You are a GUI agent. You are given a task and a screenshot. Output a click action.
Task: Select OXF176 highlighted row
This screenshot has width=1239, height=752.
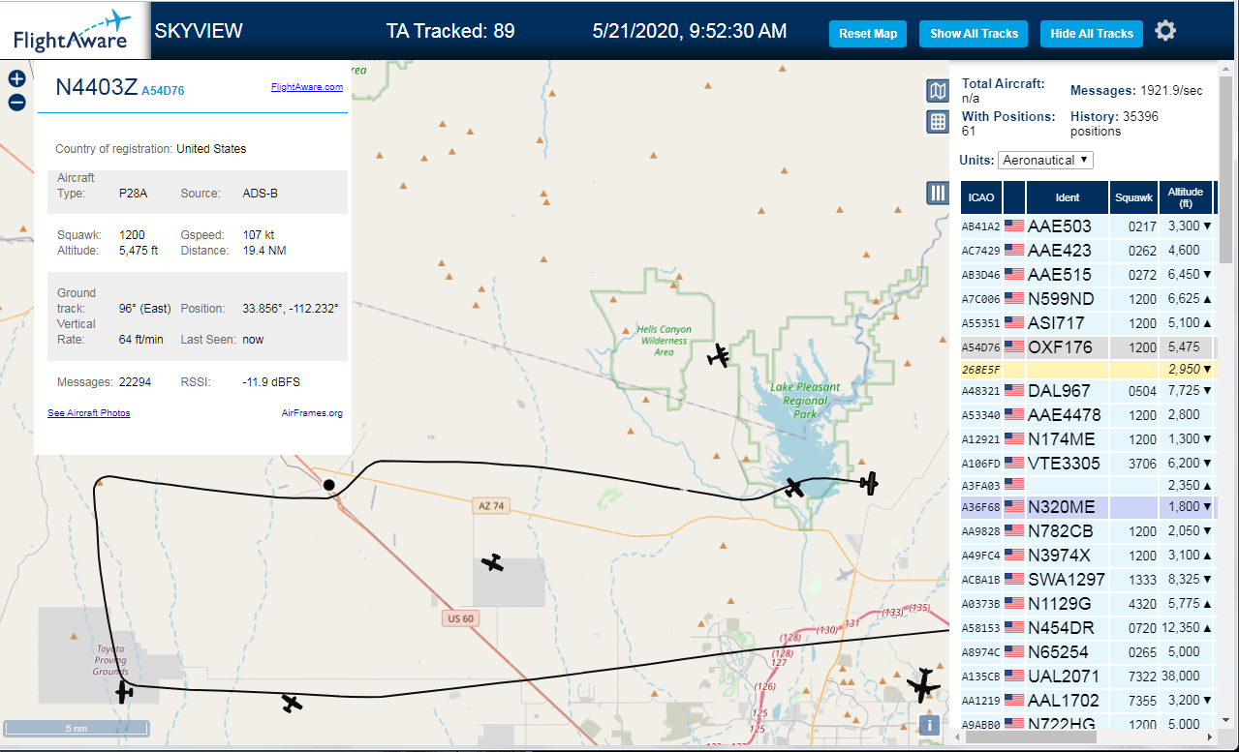click(x=1087, y=346)
